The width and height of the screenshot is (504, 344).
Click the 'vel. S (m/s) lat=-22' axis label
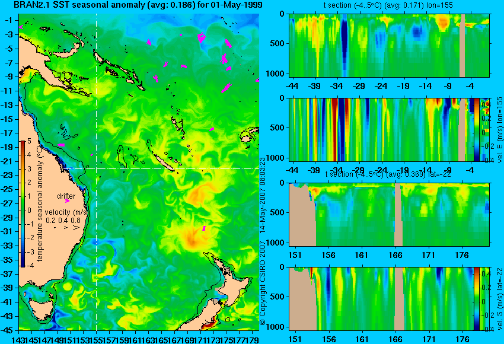tap(499, 299)
